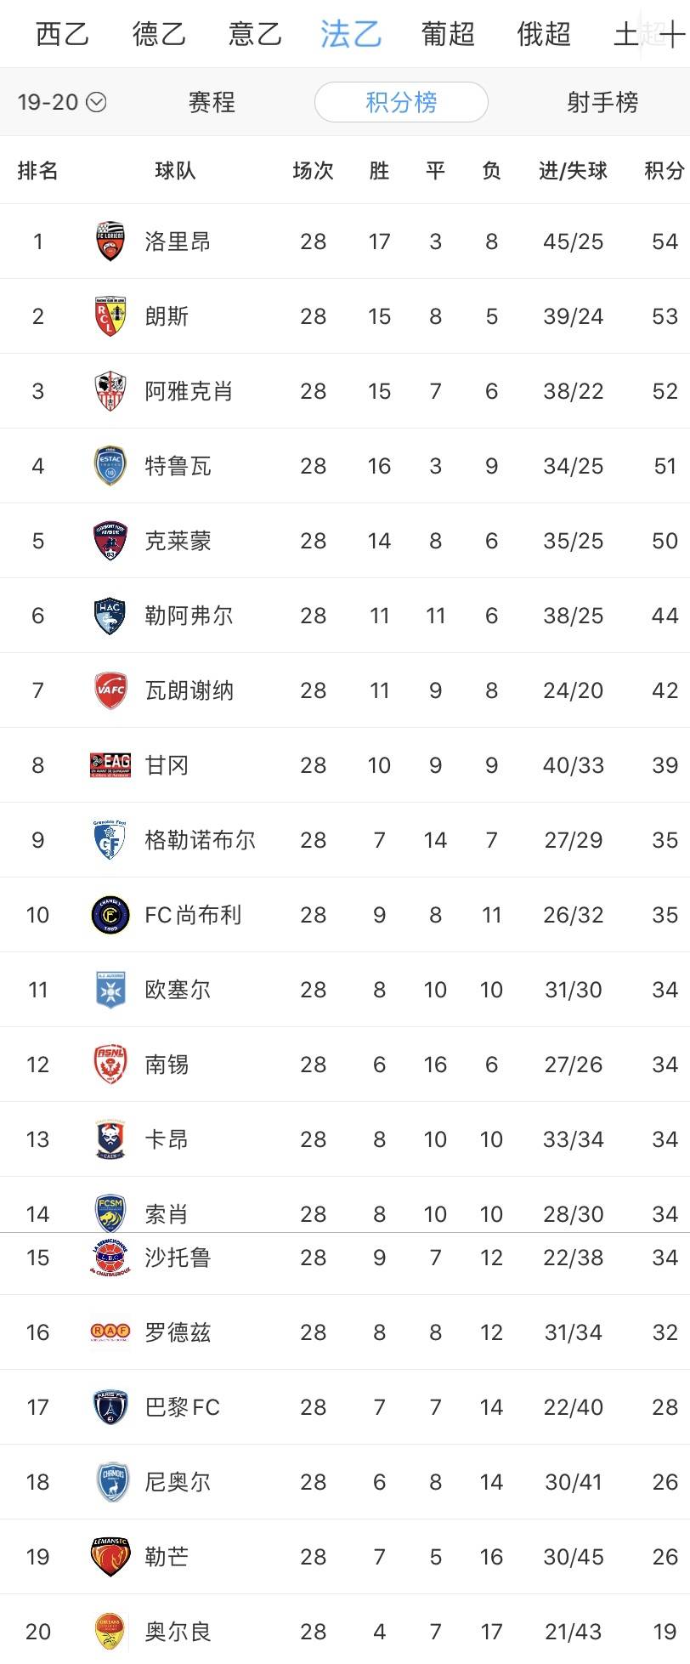The height and width of the screenshot is (1664, 690).
Task: Click the 朗斯 club logo
Action: [x=110, y=316]
